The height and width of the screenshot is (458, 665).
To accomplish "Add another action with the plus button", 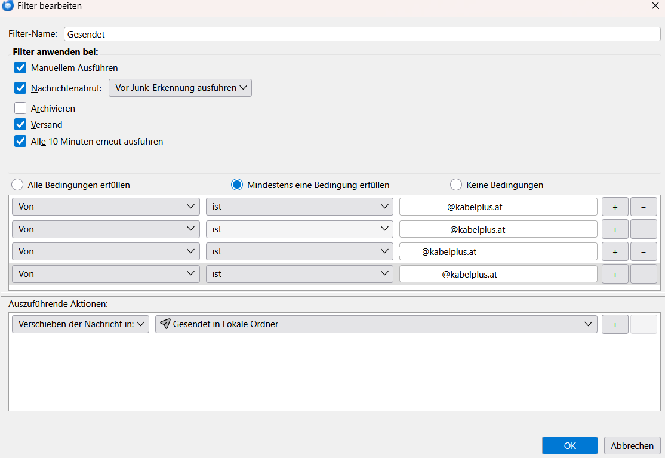I will tap(615, 324).
